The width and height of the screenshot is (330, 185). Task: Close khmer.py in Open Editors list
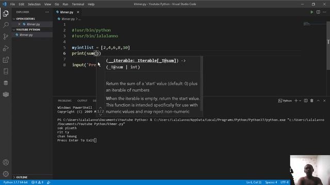tap(19, 24)
